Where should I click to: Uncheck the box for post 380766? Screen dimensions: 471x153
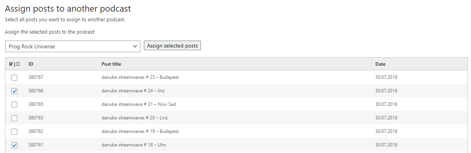(x=14, y=91)
